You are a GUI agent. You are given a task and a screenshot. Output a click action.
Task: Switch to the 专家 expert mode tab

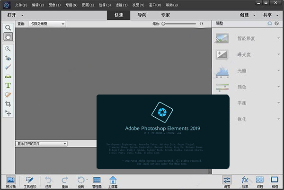click(x=165, y=15)
